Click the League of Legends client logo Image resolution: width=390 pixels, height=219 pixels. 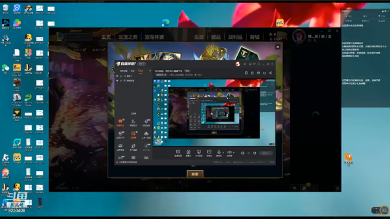click(60, 36)
